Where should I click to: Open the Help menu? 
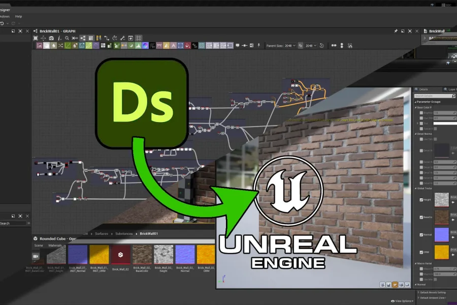click(18, 16)
